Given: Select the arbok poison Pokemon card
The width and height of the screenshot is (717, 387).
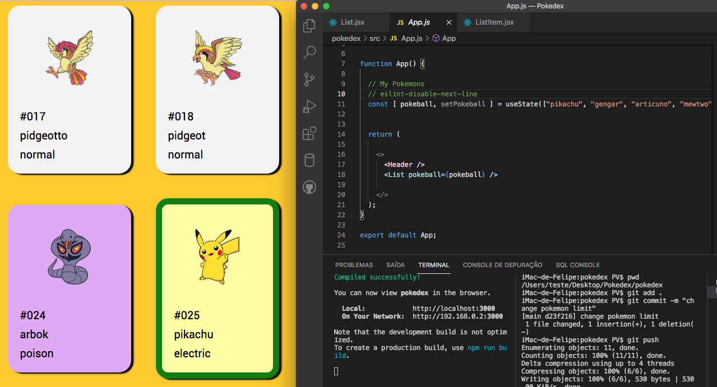Looking at the screenshot, I should (x=70, y=288).
